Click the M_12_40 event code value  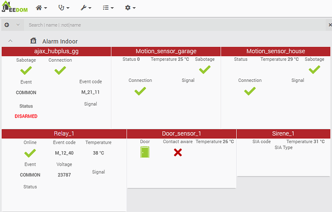coord(64,153)
